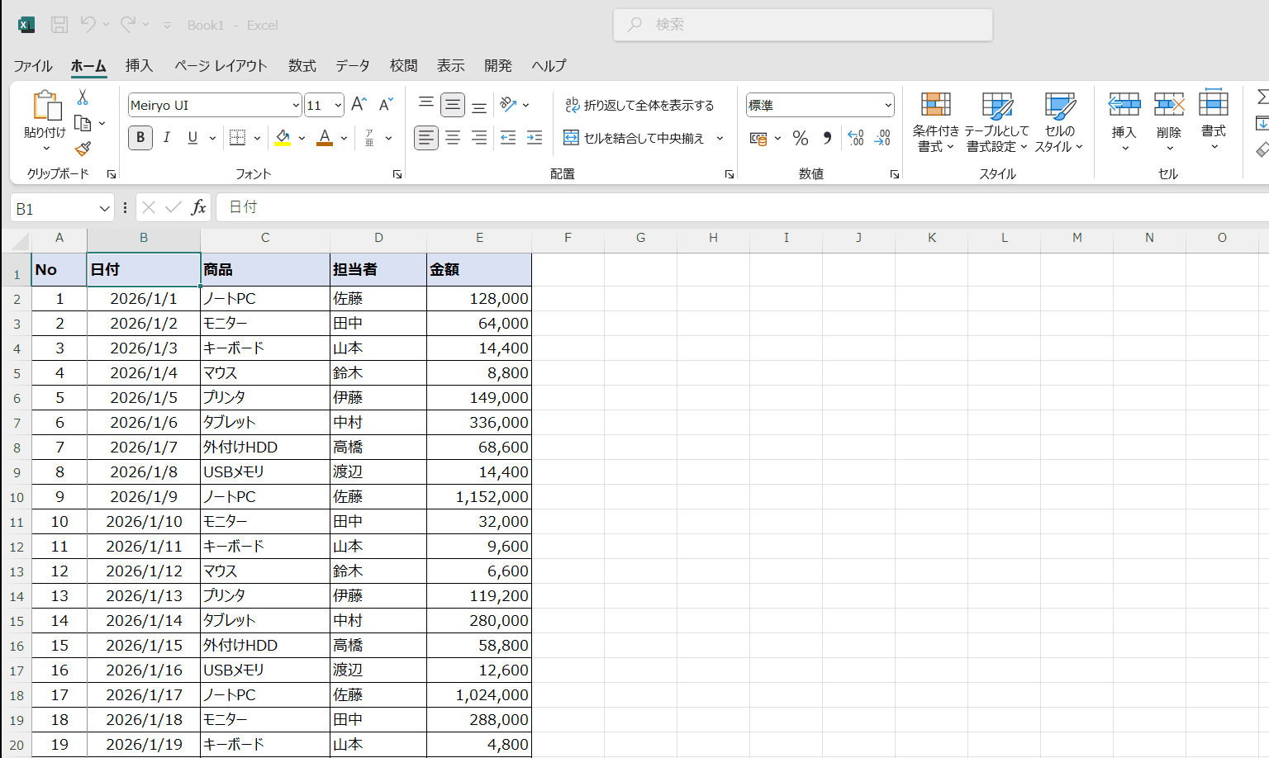The height and width of the screenshot is (758, 1269).
Task: Click the 削除 cells button
Action: (1169, 121)
